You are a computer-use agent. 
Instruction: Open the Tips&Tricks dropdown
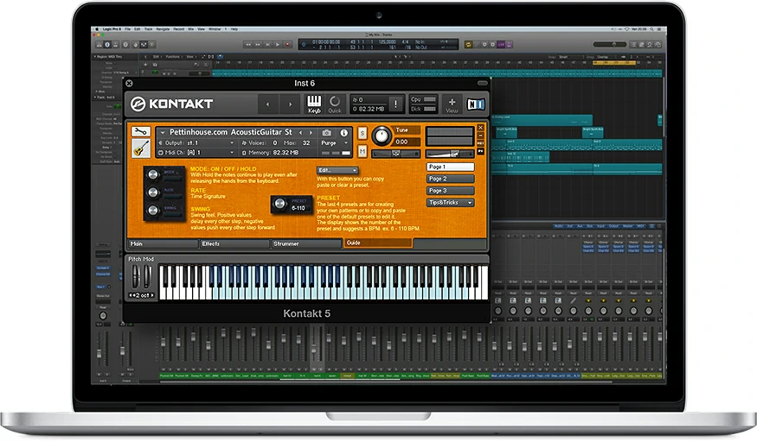click(x=450, y=203)
